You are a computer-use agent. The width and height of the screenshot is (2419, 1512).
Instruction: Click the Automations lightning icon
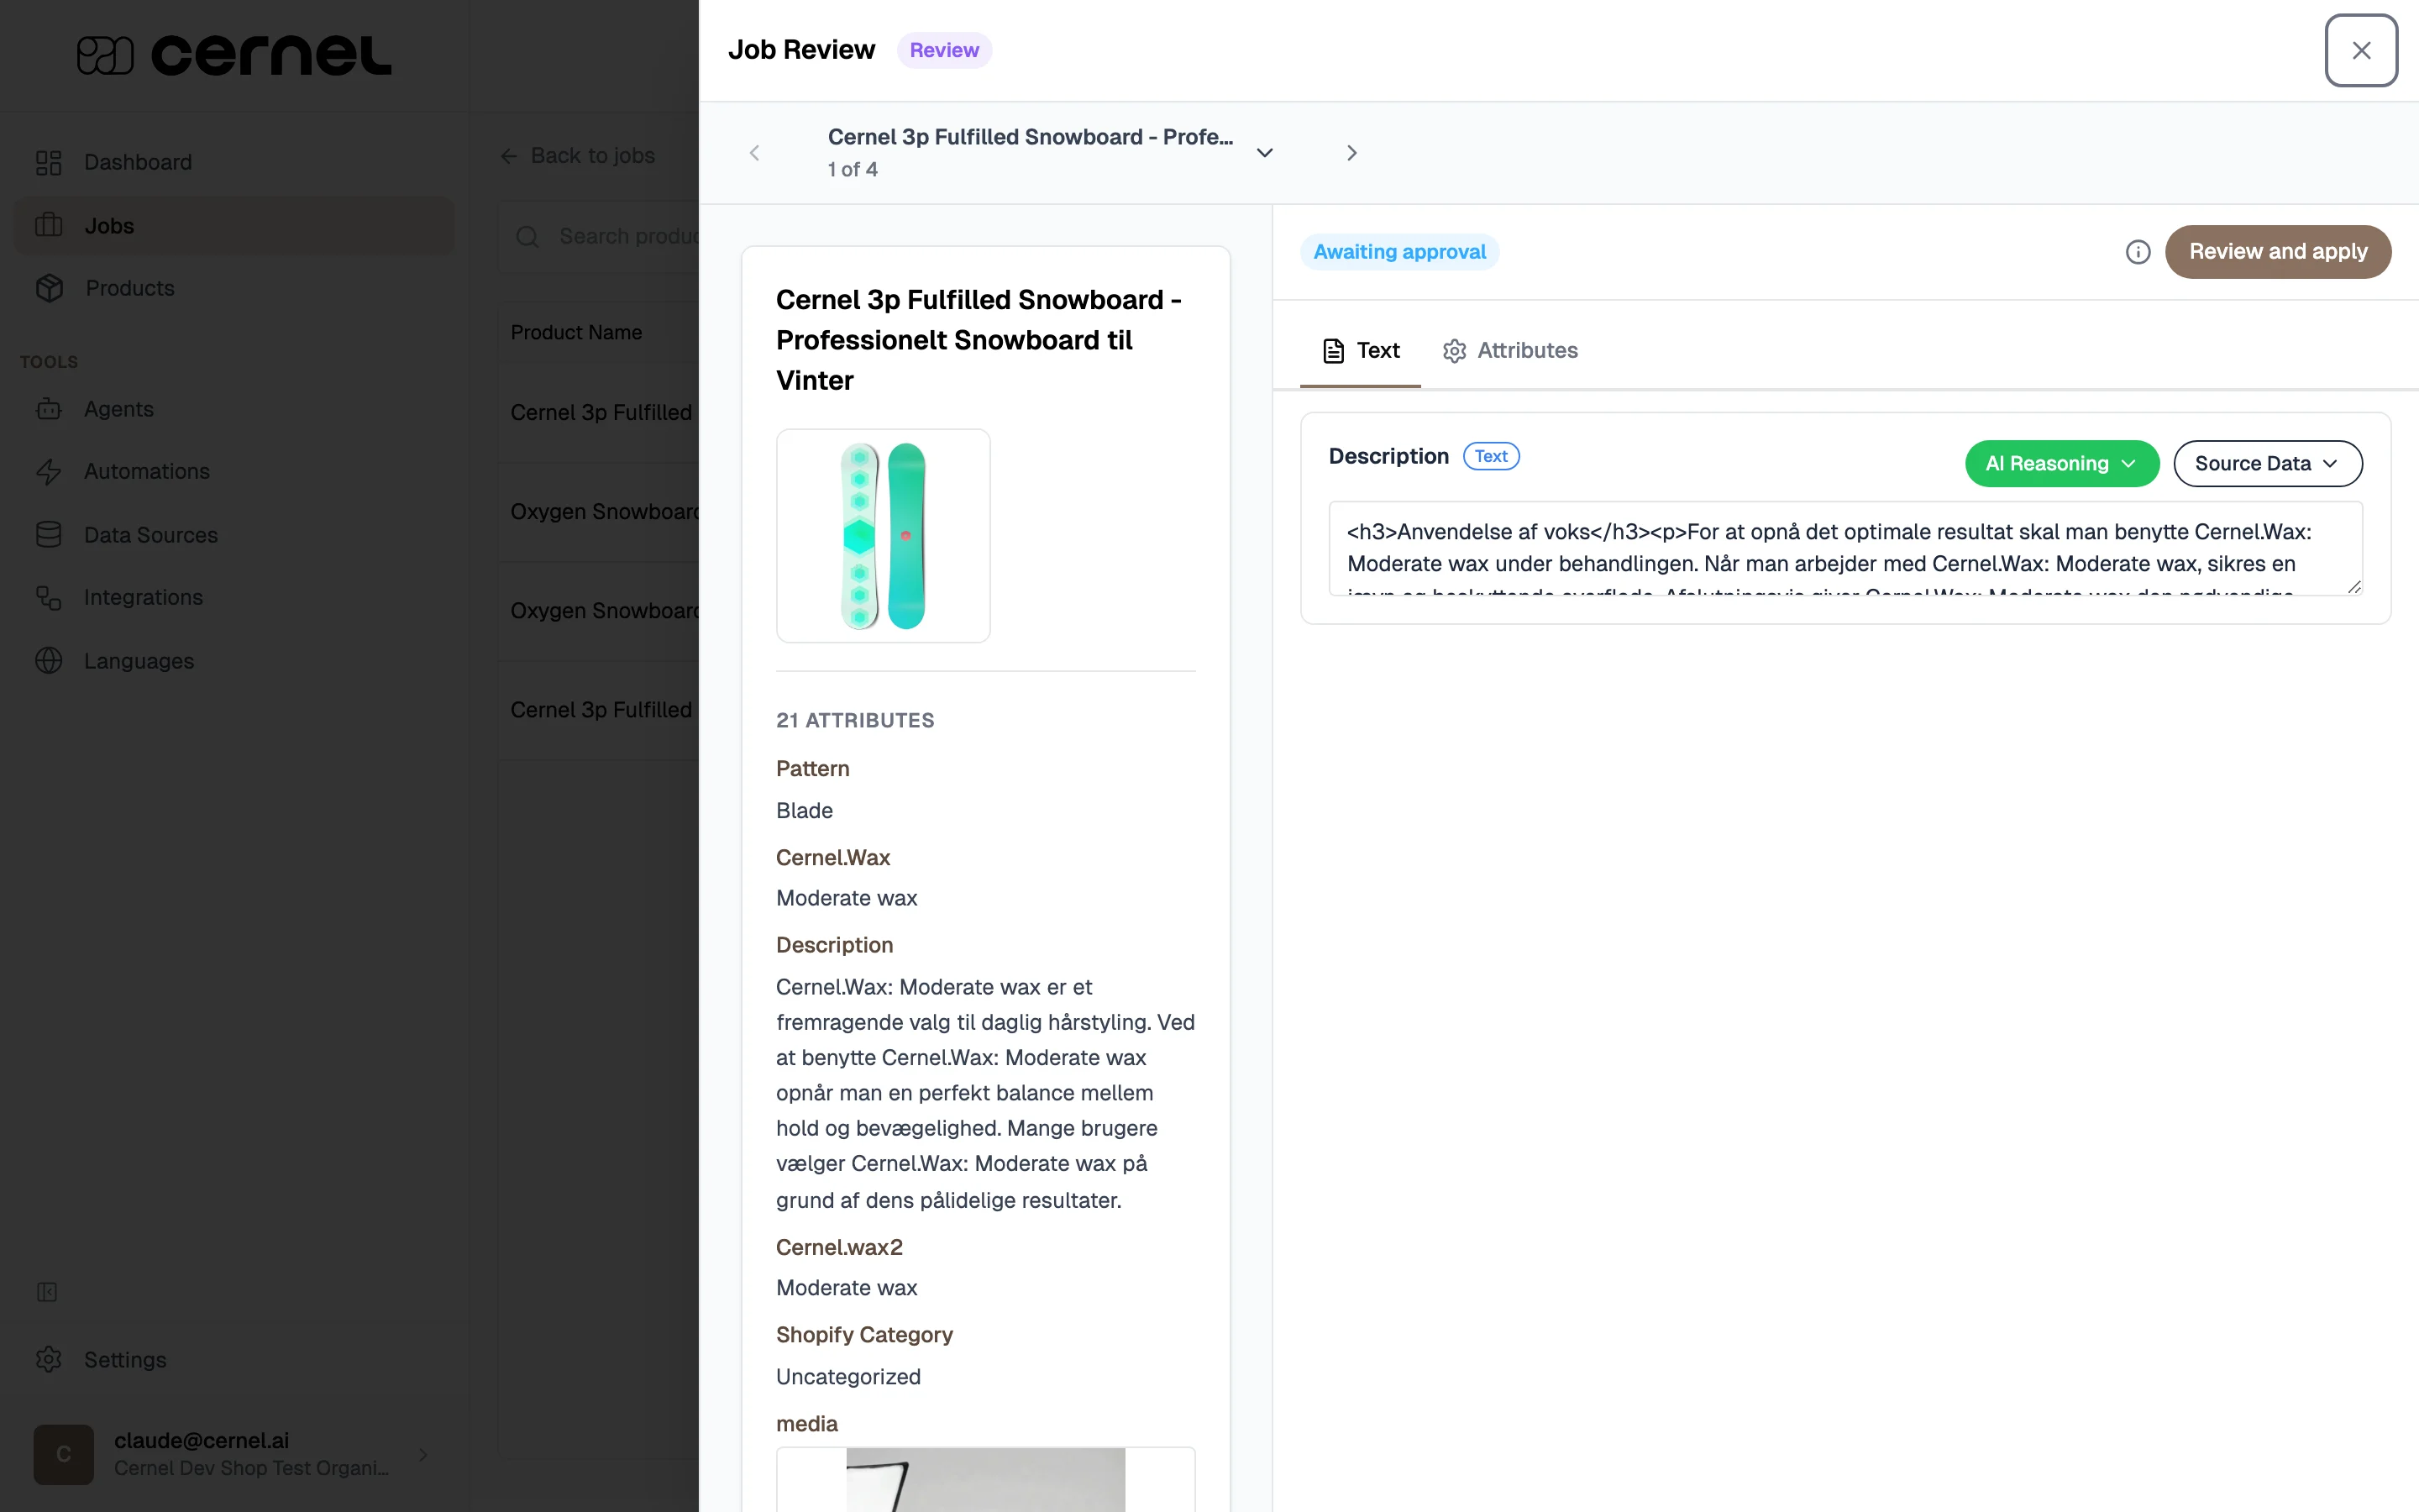point(49,471)
